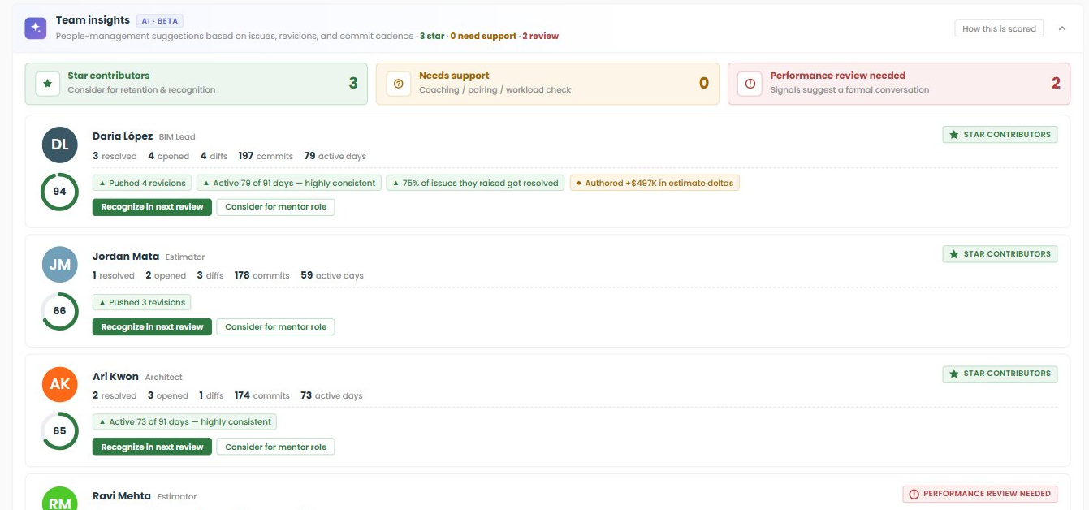This screenshot has height=510, width=1089.
Task: Click Performance Review Needed badge on Ravi Mehta's card
Action: pyautogui.click(x=979, y=494)
